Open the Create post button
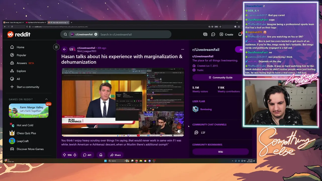Screen dimensions: 322x181 226,34
